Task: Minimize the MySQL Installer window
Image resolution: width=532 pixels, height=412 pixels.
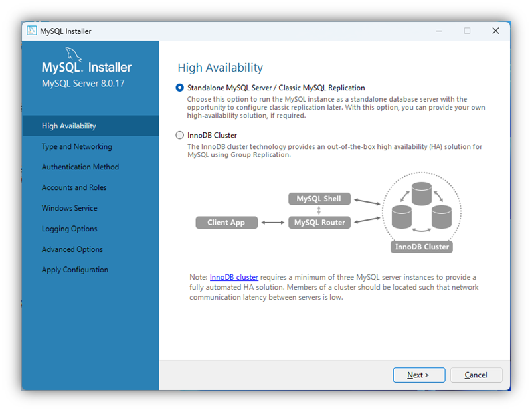Action: (439, 31)
